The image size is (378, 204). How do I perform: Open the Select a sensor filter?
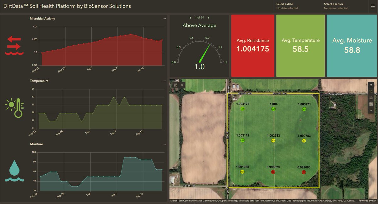345,6
